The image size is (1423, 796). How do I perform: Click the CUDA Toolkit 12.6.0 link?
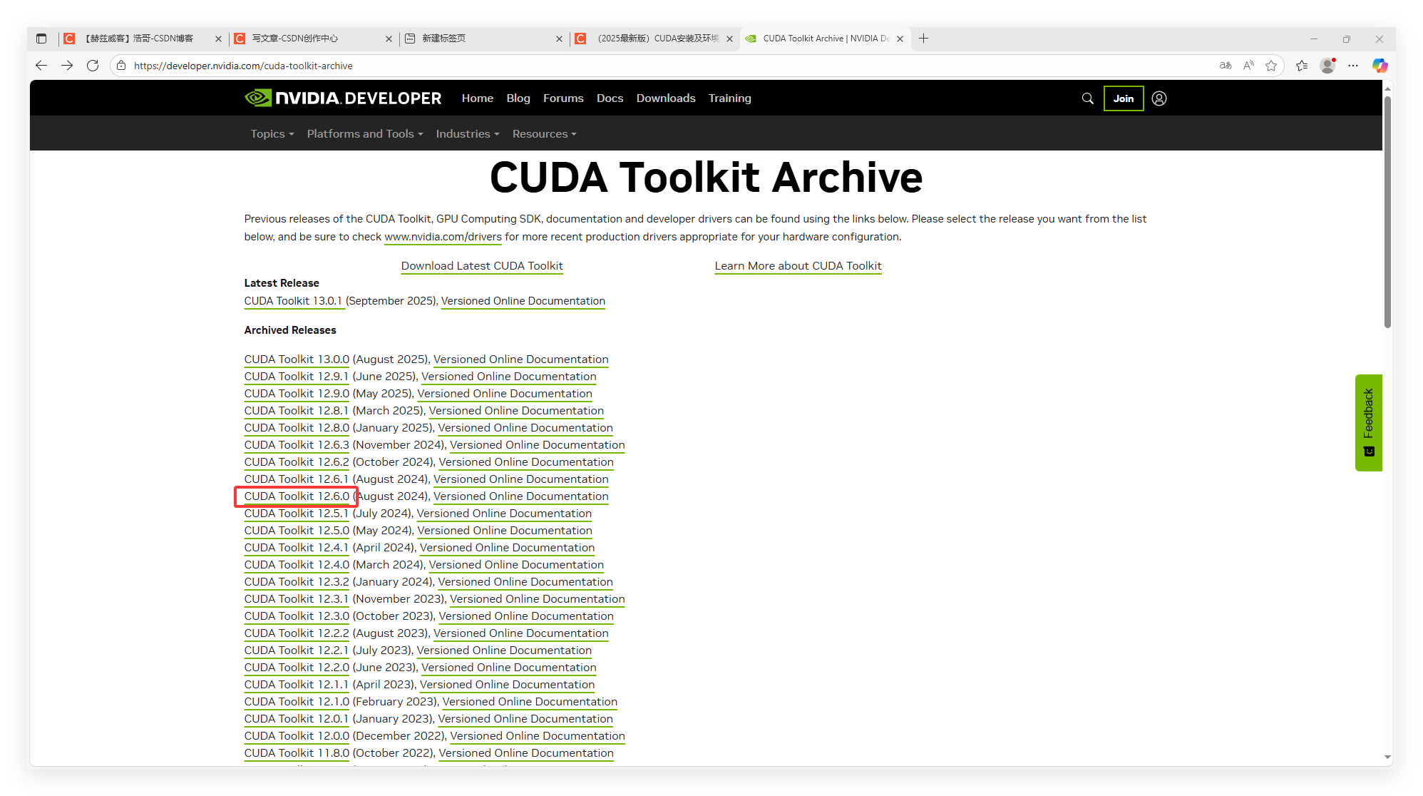(x=297, y=496)
